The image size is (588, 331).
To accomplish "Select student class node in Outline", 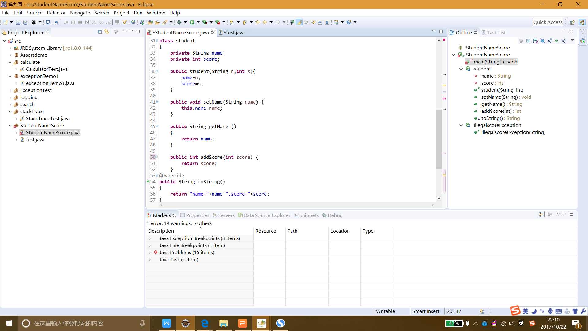I will click(482, 68).
